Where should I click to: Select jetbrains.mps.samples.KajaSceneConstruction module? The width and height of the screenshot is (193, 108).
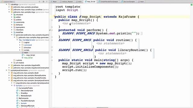click(x=31, y=68)
